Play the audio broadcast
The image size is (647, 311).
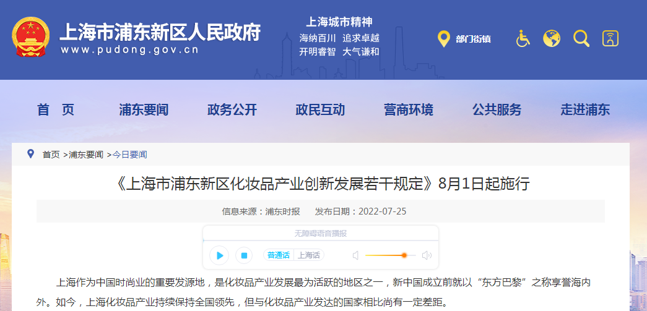click(219, 255)
